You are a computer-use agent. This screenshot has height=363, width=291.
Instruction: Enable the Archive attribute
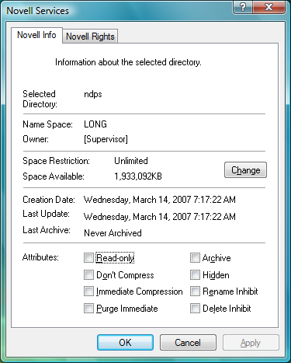click(195, 258)
